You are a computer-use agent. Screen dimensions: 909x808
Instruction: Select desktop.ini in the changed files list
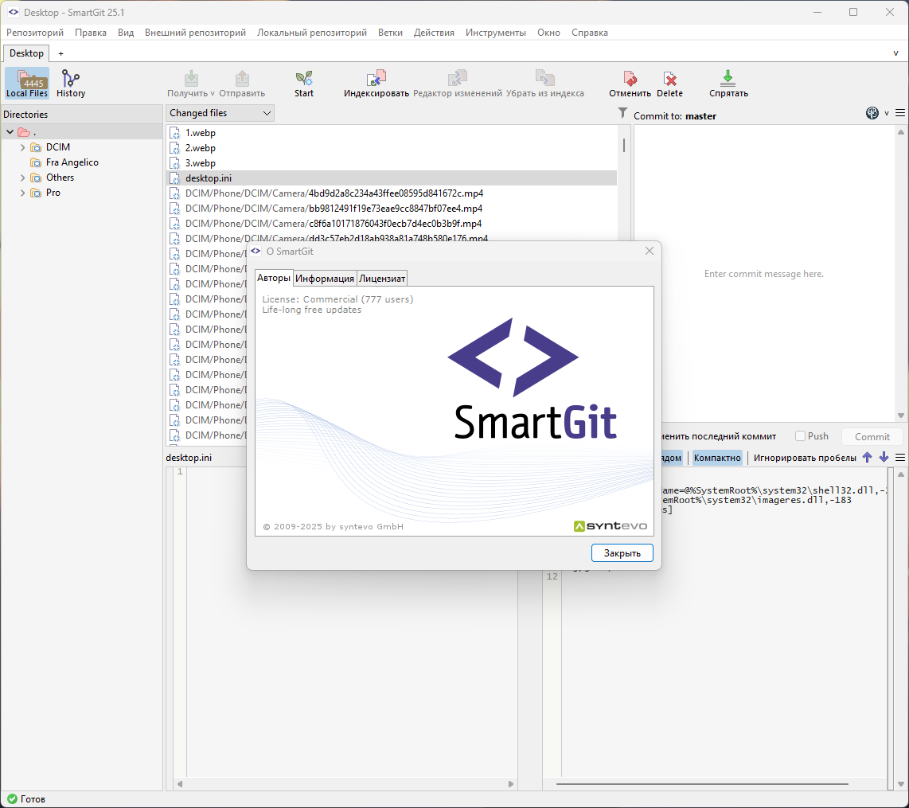point(209,178)
